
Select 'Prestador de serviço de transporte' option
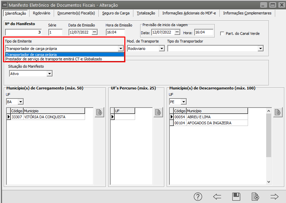point(54,59)
